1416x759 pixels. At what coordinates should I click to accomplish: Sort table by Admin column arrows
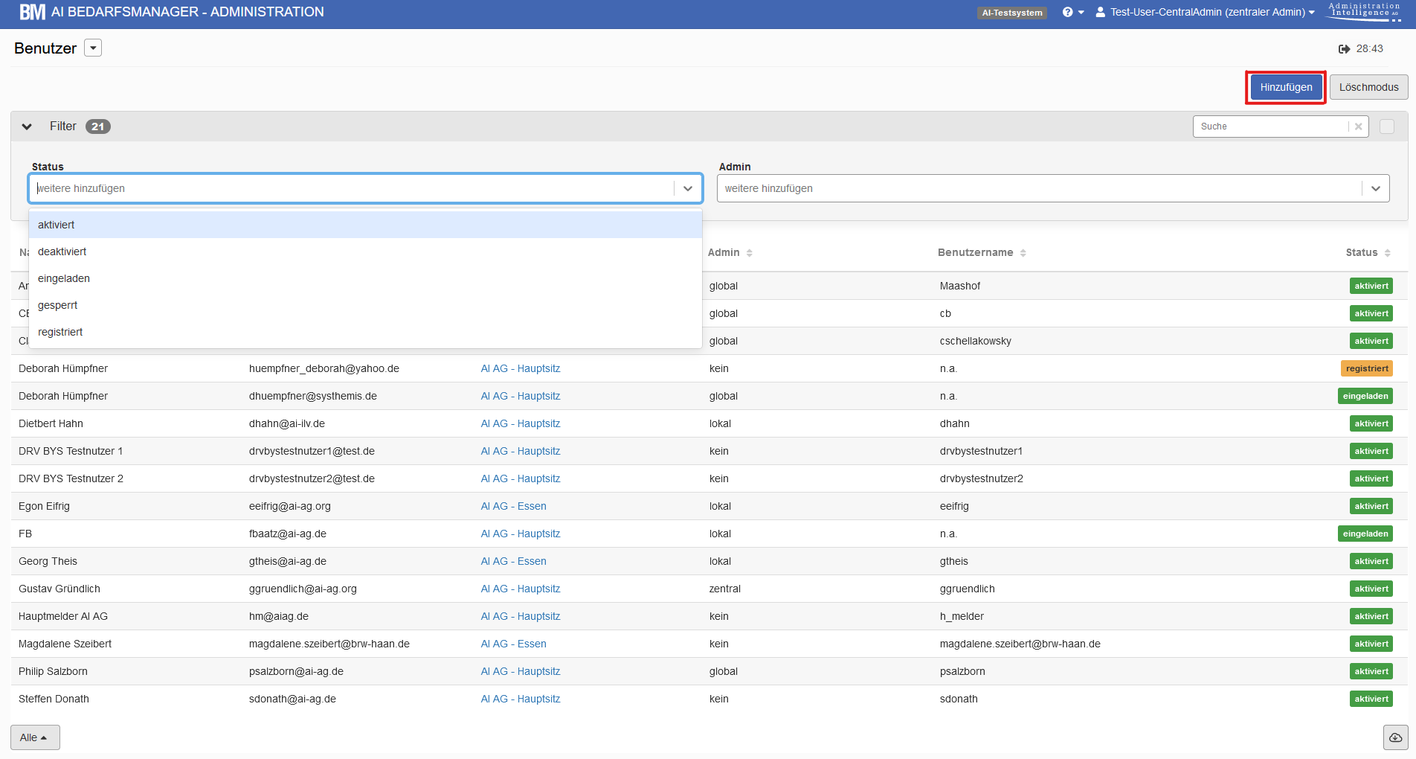coord(750,253)
